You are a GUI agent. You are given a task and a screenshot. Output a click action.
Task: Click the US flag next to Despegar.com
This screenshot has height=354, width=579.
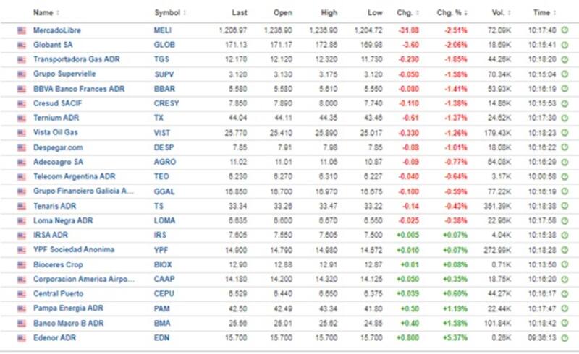tap(22, 147)
